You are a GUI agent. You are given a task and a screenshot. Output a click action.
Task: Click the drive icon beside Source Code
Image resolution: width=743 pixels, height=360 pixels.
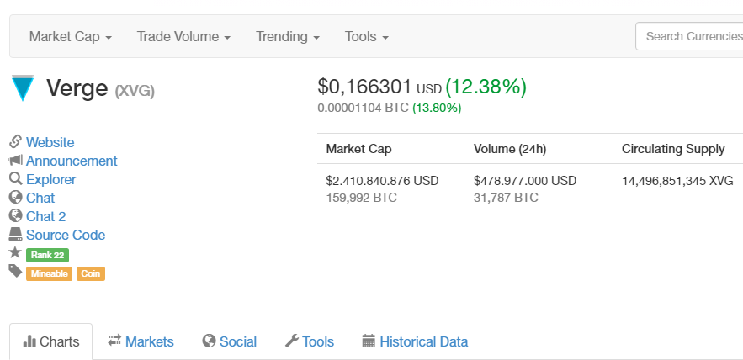pos(15,235)
